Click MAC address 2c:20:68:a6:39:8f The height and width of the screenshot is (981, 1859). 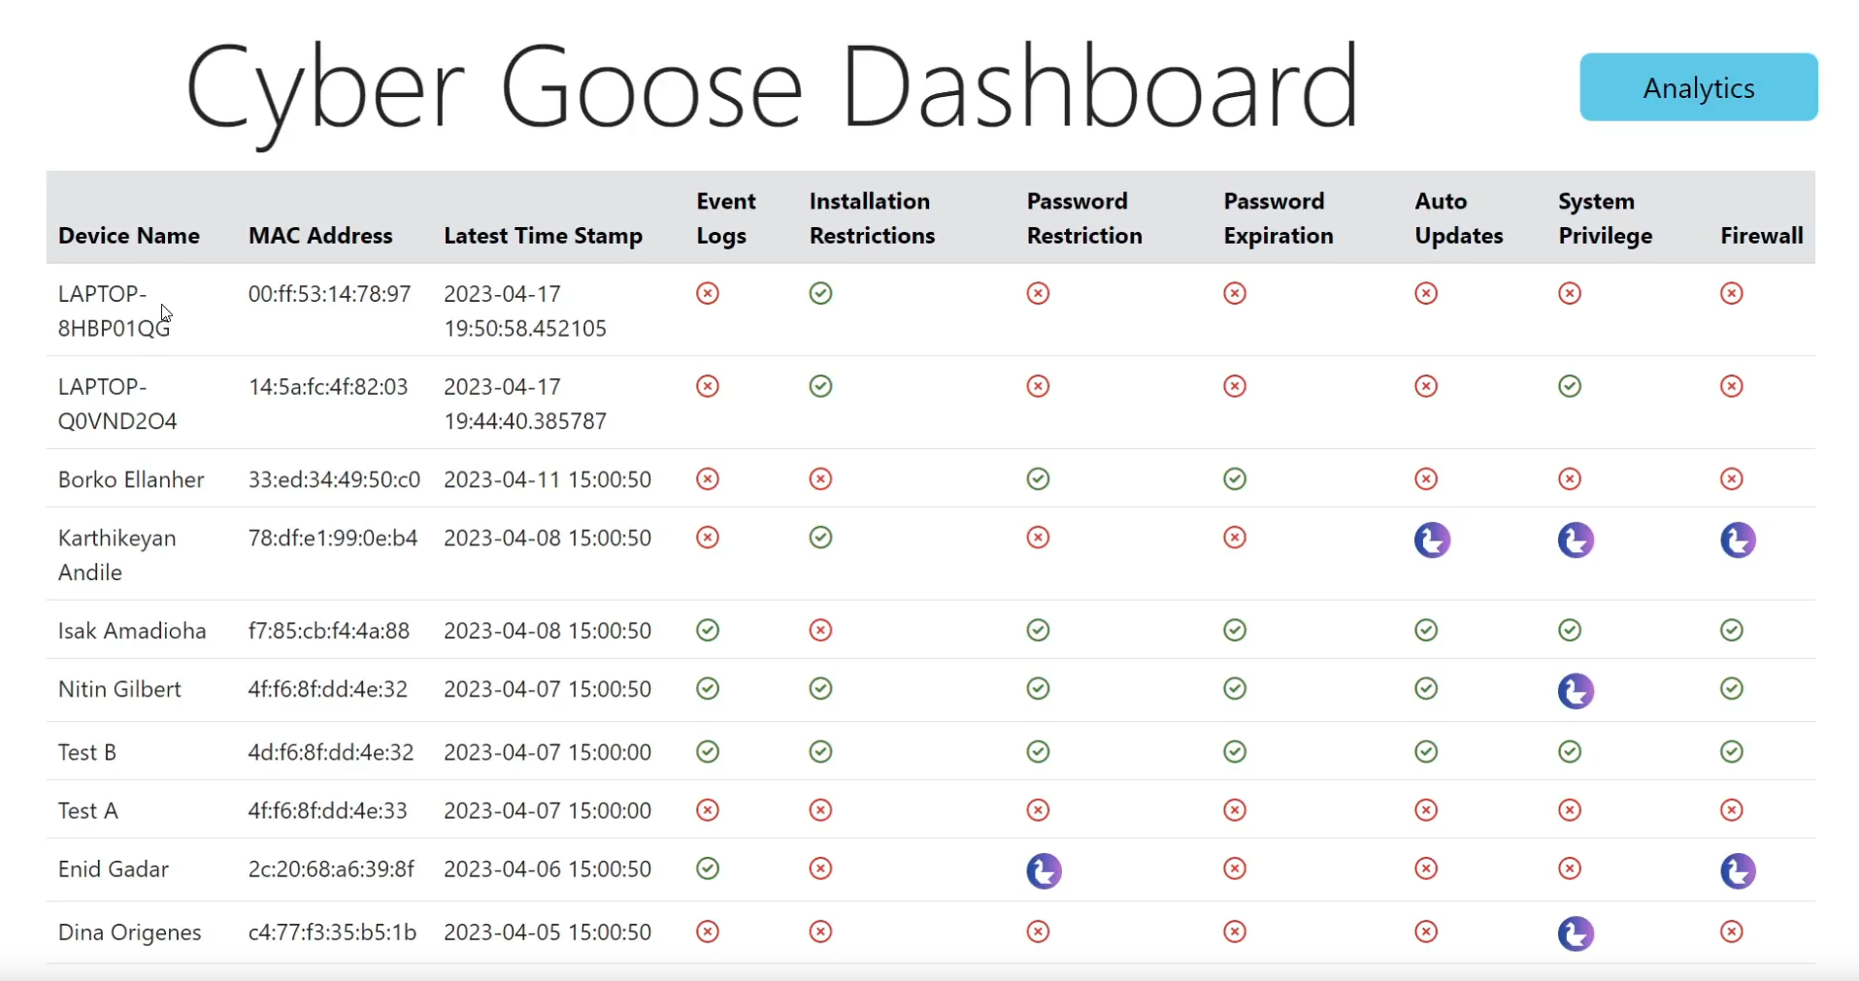tap(331, 868)
